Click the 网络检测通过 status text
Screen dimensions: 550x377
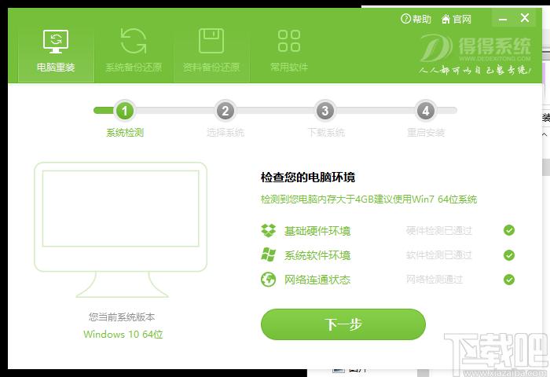tap(434, 280)
